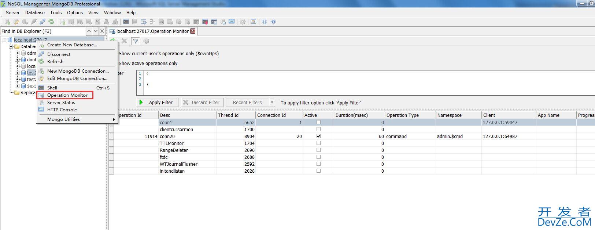Select Create New Database in context menu
595x230 pixels.
pyautogui.click(x=77, y=45)
